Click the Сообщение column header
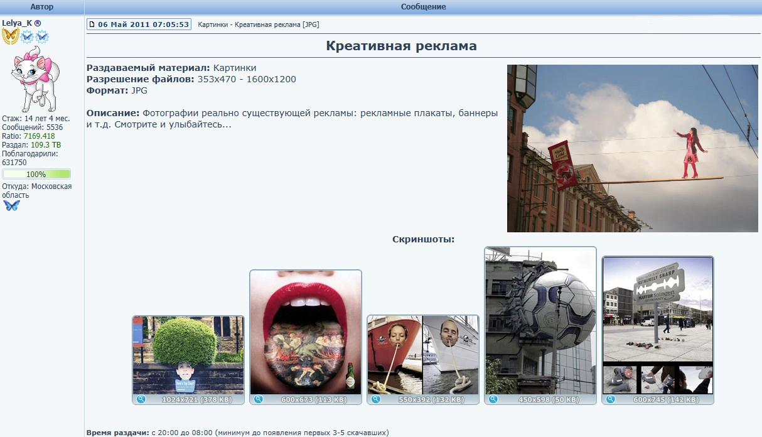The height and width of the screenshot is (437, 762). [x=423, y=7]
